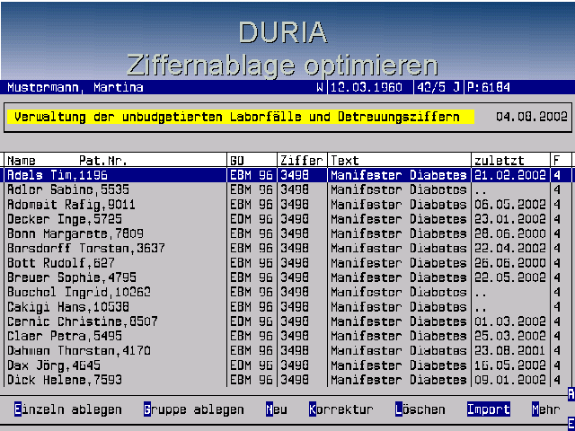The image size is (575, 431).
Task: Select patient row Cernic Christine,8507
Action: pos(287,321)
